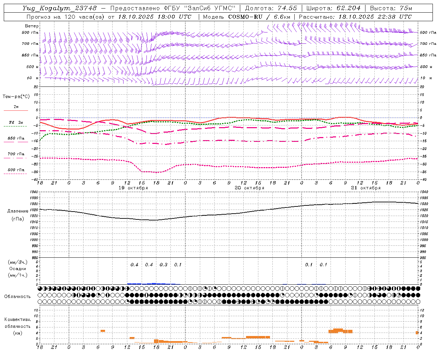Click the Давление pressure panel label
This screenshot has width=438, height=350.
[x=18, y=211]
